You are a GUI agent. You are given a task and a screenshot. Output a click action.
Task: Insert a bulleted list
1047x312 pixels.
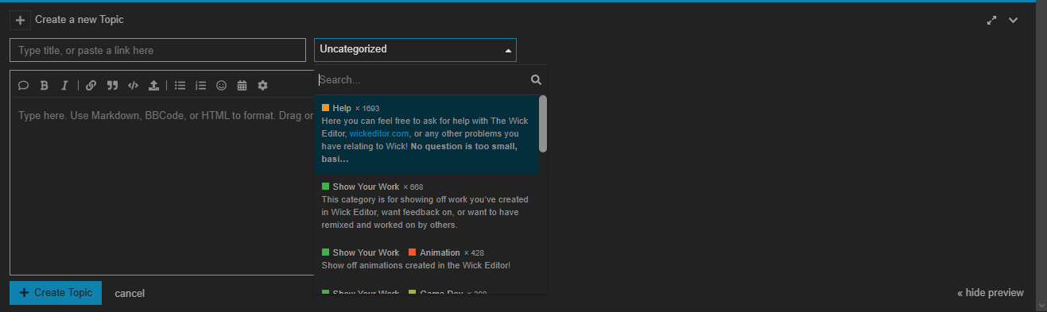tap(180, 85)
